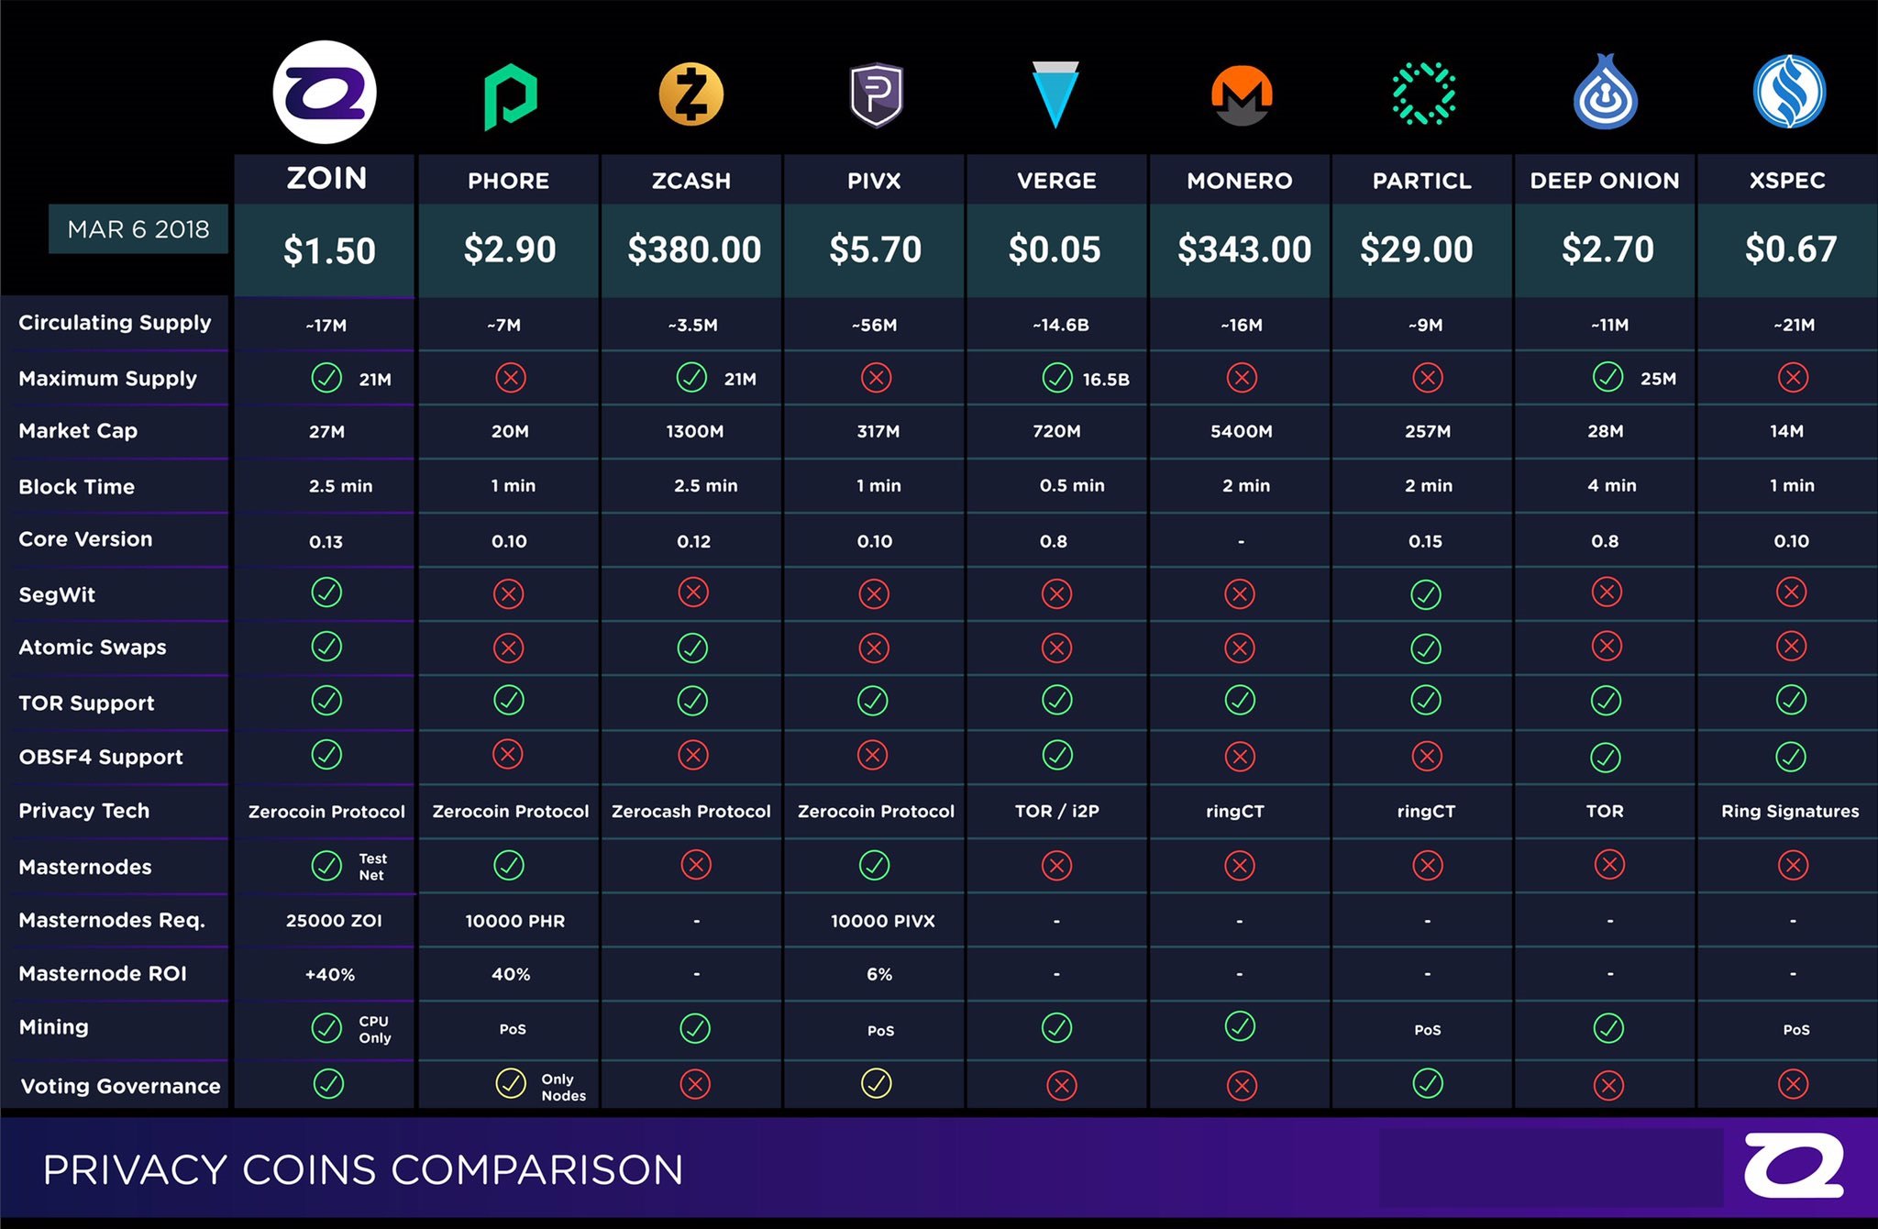Viewport: 1878px width, 1229px height.
Task: Click Particl's green Voting Governance checkmark
Action: pos(1428,1083)
